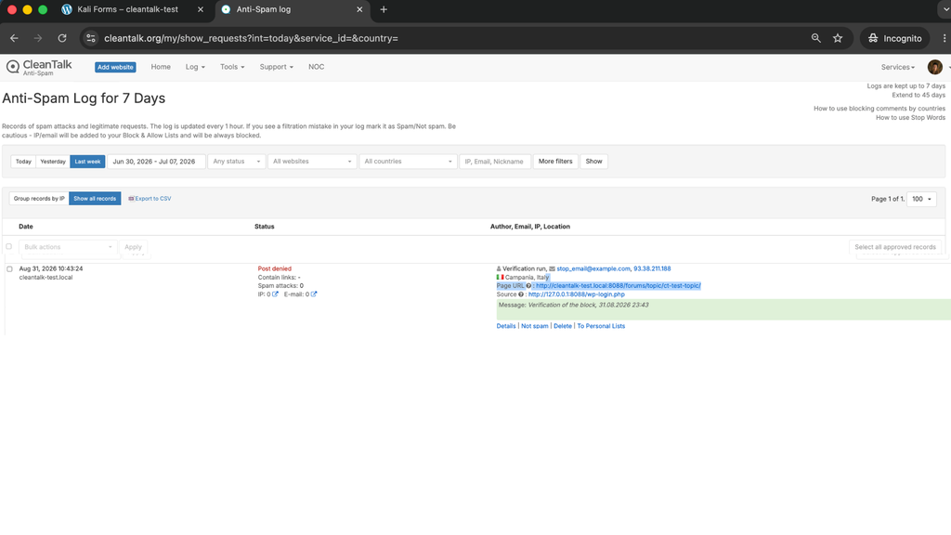Screen dimensions: 951x535
Task: Click the More filters button
Action: tap(555, 162)
